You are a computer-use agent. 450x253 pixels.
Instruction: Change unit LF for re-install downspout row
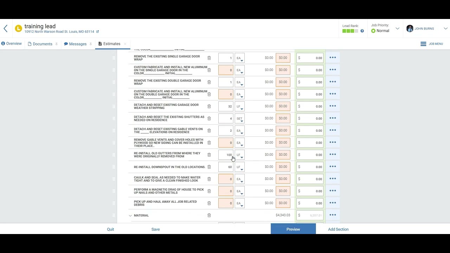239,167
